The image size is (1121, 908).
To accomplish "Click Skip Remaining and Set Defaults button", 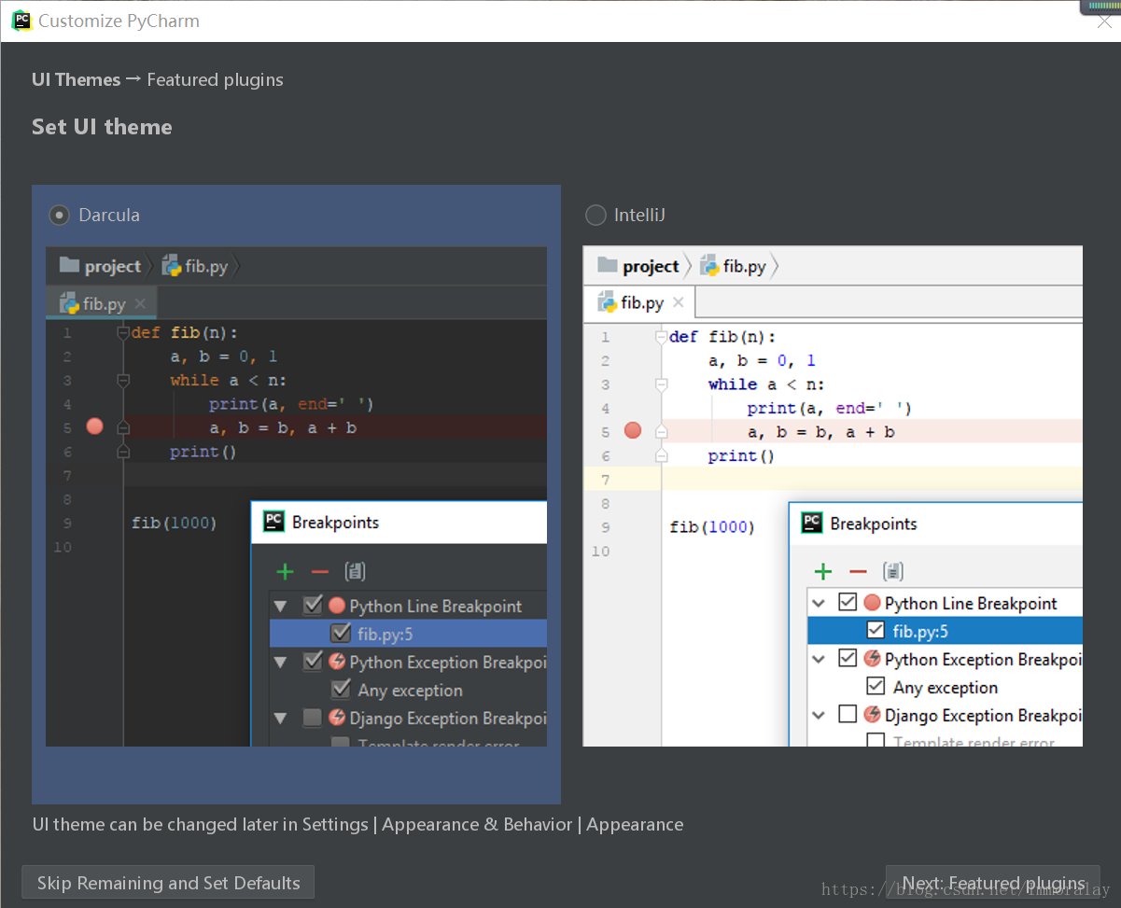I will (168, 883).
